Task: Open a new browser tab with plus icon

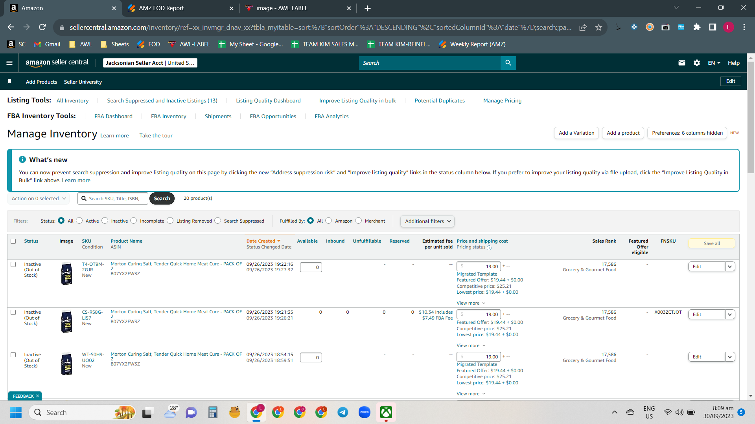Action: coord(367,8)
